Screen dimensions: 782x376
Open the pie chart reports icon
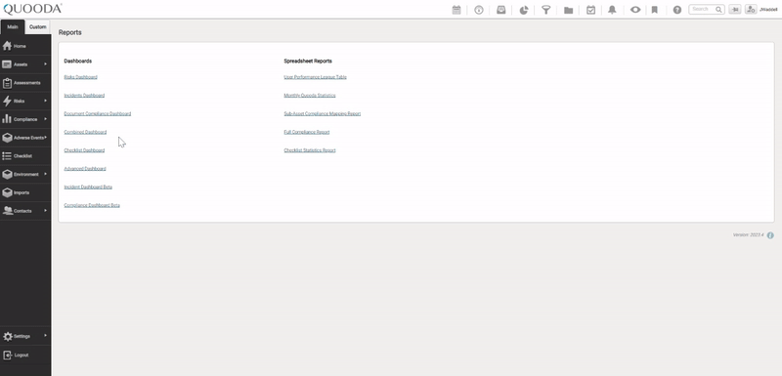(x=524, y=10)
